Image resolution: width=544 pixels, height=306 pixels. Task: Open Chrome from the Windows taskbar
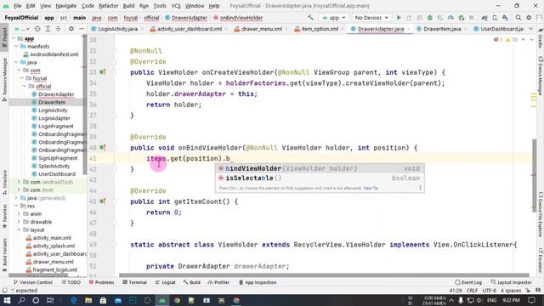[x=177, y=300]
